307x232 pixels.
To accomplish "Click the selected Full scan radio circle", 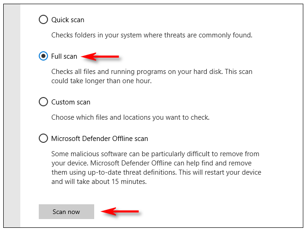I will [x=43, y=56].
